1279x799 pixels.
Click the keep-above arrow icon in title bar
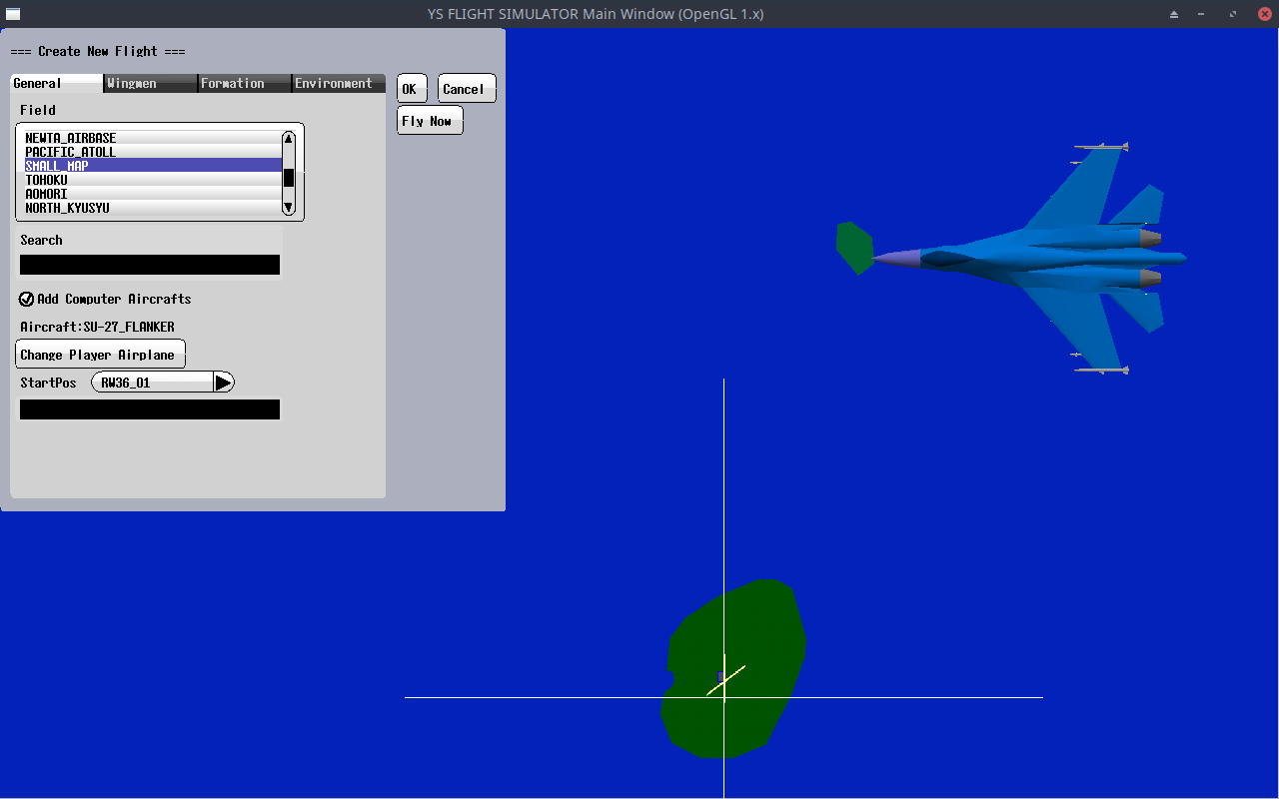1174,14
